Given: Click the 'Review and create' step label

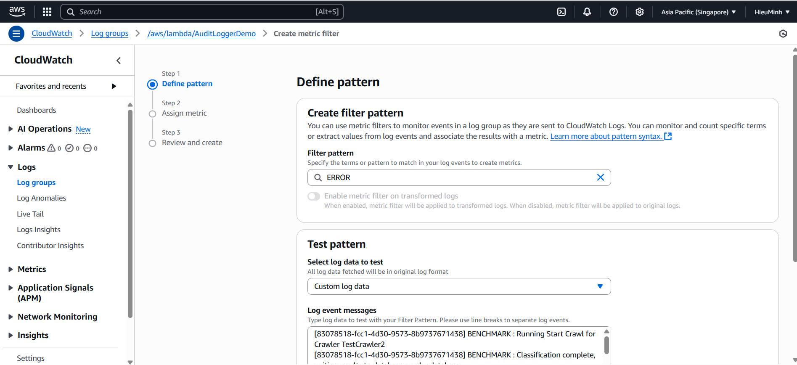Looking at the screenshot, I should click(192, 143).
